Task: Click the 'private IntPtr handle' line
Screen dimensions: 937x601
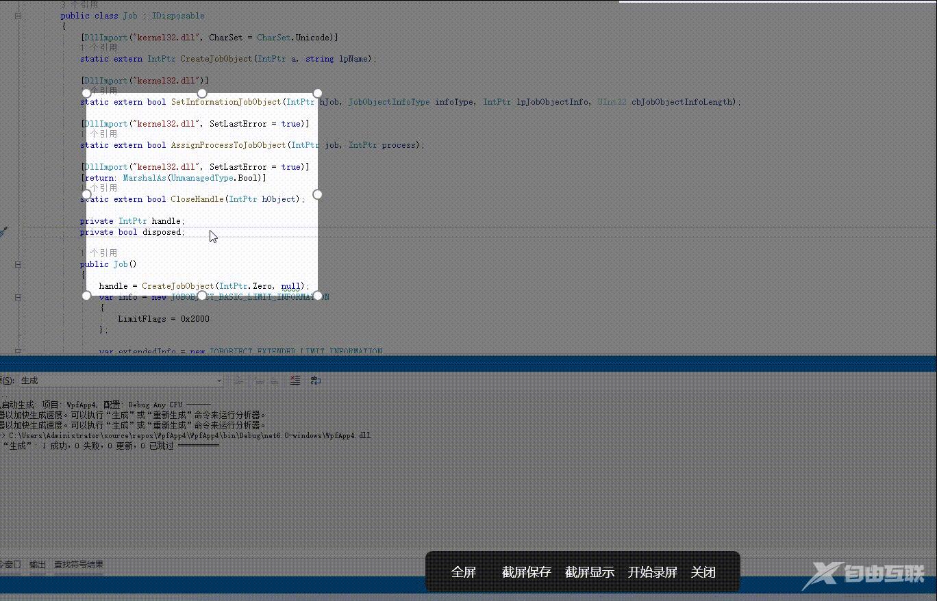Action: click(132, 221)
